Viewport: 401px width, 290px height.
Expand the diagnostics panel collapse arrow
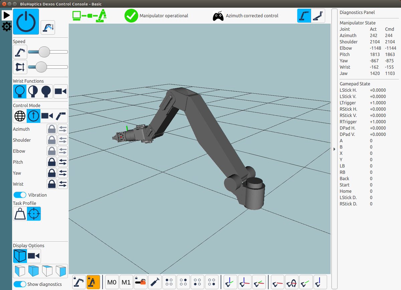(334, 150)
